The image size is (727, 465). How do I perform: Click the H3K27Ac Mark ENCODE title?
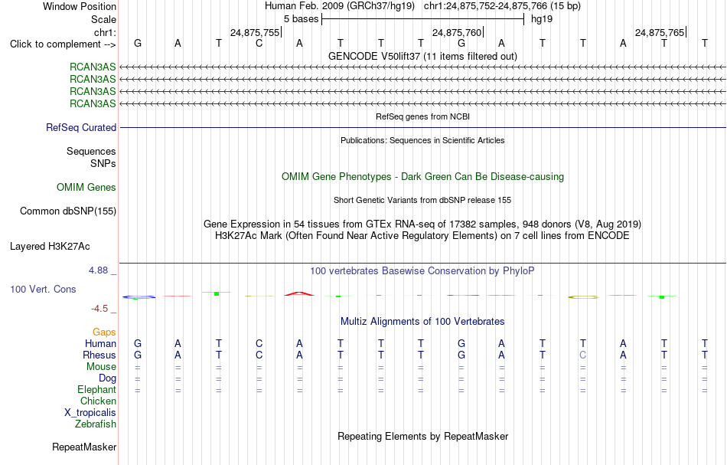(422, 236)
